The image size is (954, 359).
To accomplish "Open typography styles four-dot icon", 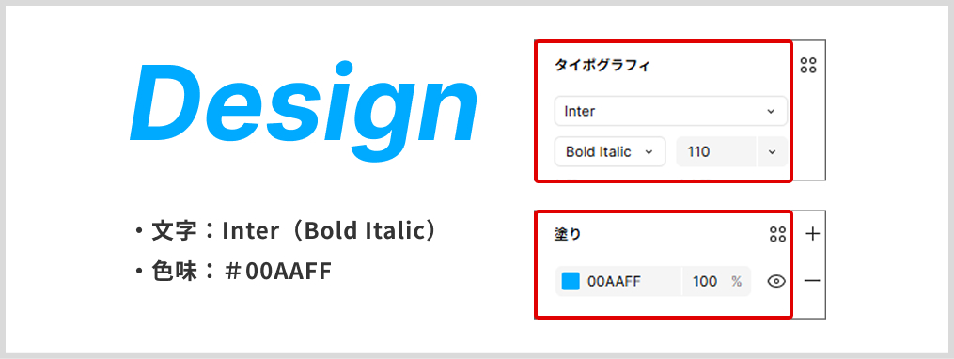I will click(x=808, y=66).
